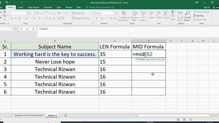
Task: Click the Accounting dollar format icon
Action: coord(96,18)
